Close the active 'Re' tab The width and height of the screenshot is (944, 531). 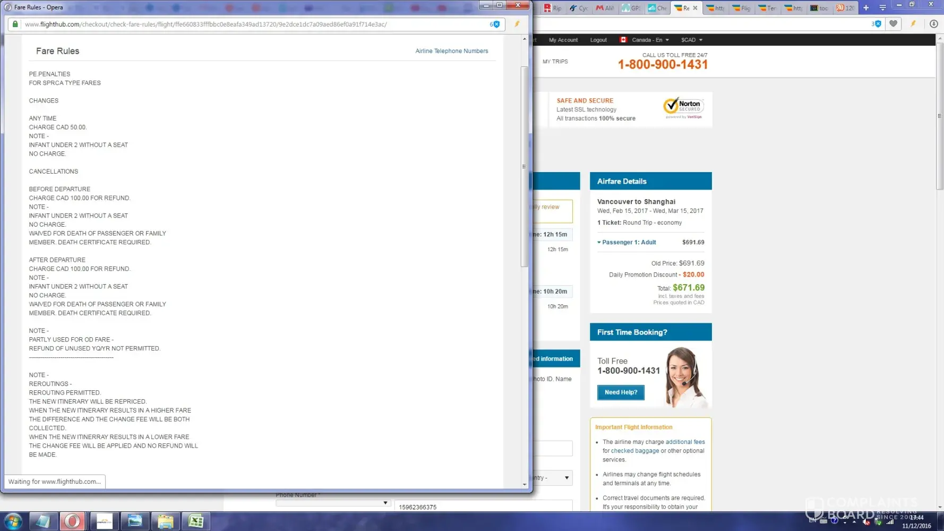click(x=695, y=8)
